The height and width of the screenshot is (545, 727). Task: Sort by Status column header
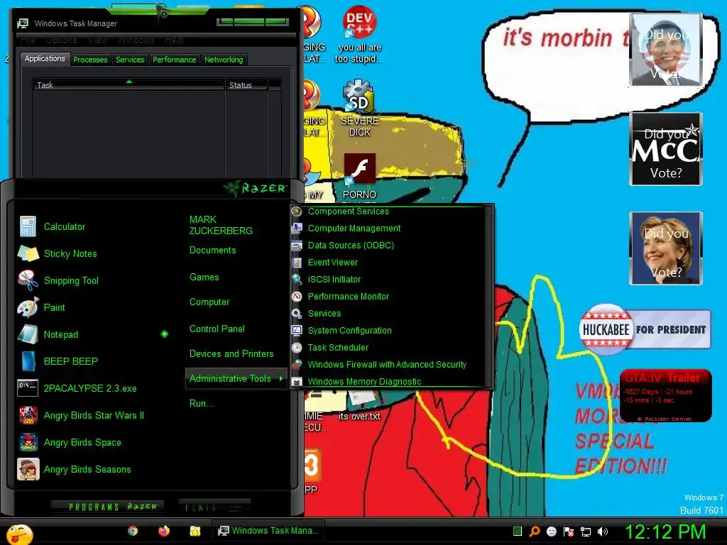(246, 85)
